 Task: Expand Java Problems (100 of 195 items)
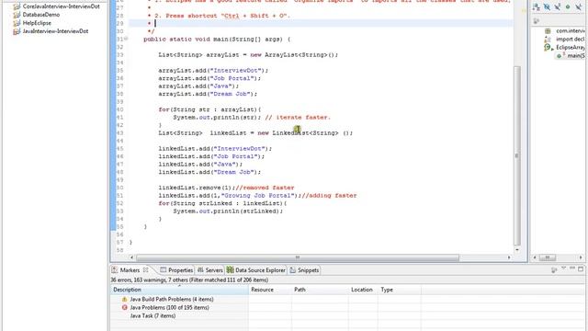point(169,308)
